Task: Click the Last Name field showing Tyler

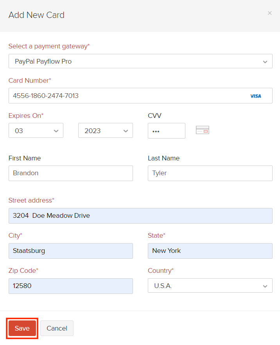Action: pos(210,173)
